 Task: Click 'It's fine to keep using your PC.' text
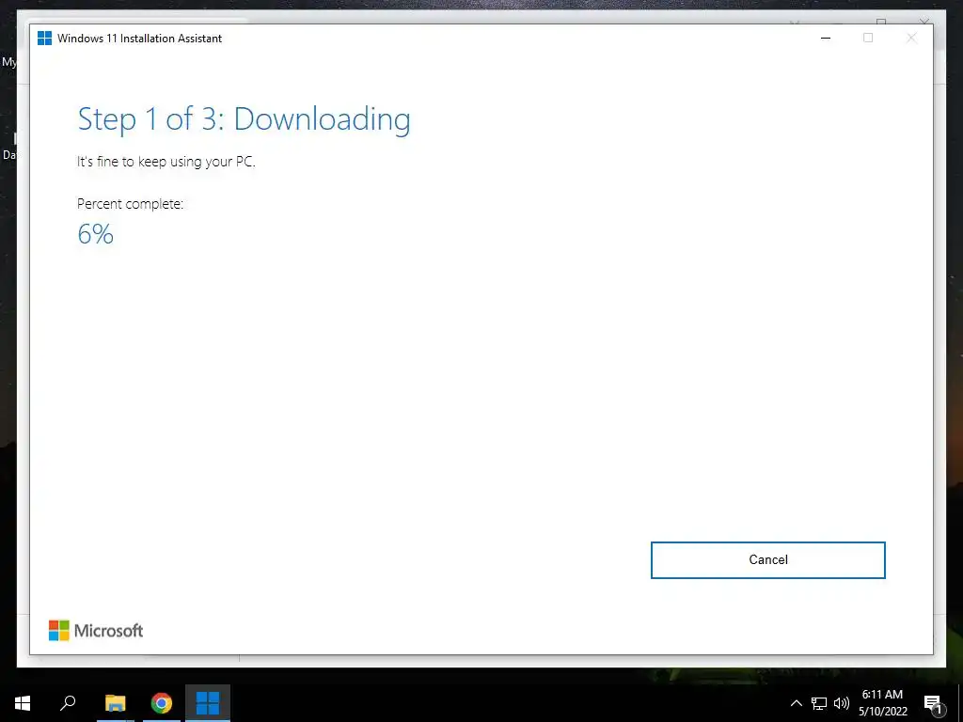coord(166,162)
